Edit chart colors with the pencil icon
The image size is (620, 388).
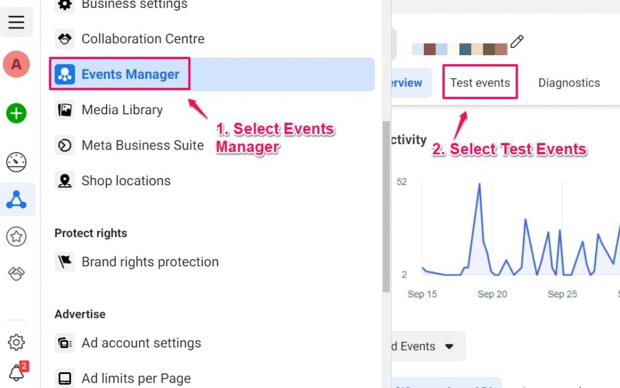[518, 42]
